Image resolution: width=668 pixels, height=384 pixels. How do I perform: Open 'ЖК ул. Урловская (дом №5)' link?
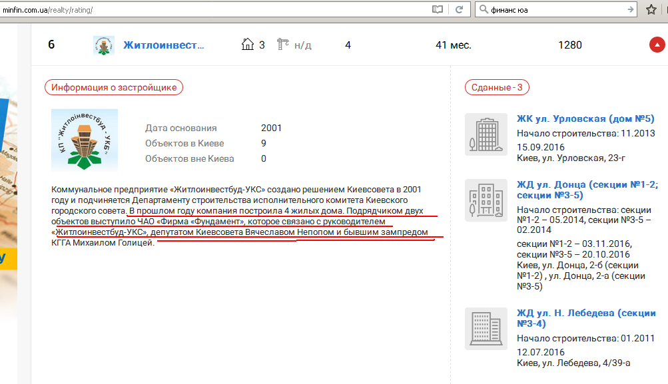click(x=585, y=118)
